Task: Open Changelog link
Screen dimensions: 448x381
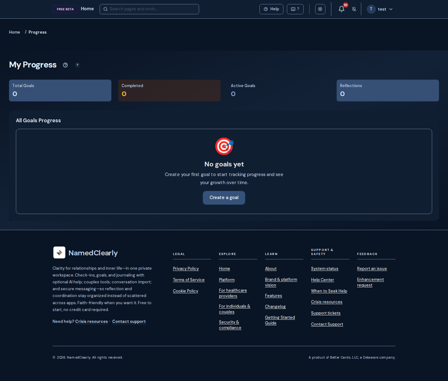Action: tap(275, 306)
